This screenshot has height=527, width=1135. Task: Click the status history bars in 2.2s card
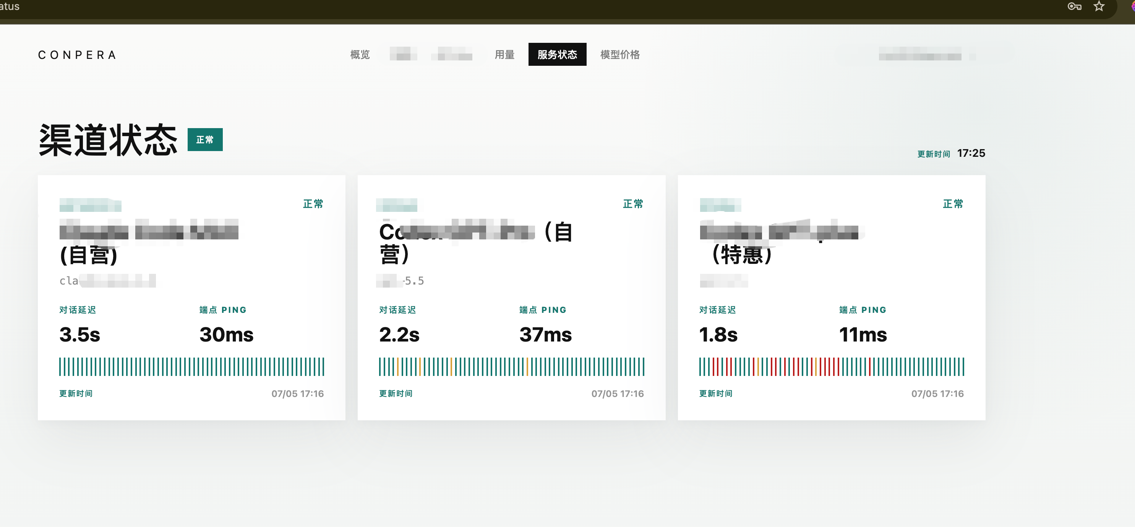click(x=512, y=366)
